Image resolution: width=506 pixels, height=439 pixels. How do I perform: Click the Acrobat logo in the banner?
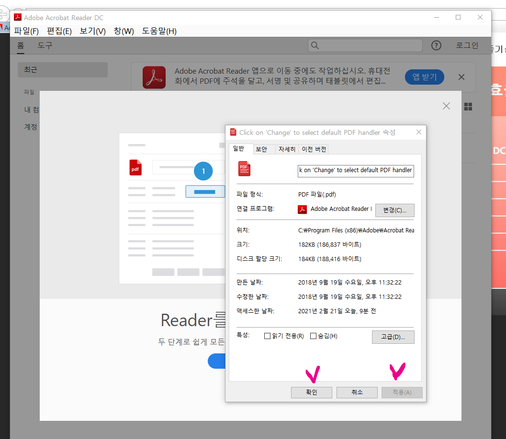154,77
